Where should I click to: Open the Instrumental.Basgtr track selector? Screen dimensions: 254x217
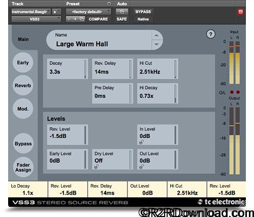pyautogui.click(x=31, y=12)
